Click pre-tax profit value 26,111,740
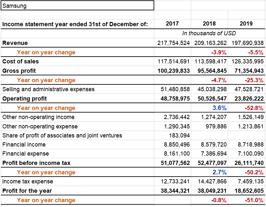Viewport: 266px width, 207px height. 249,163
